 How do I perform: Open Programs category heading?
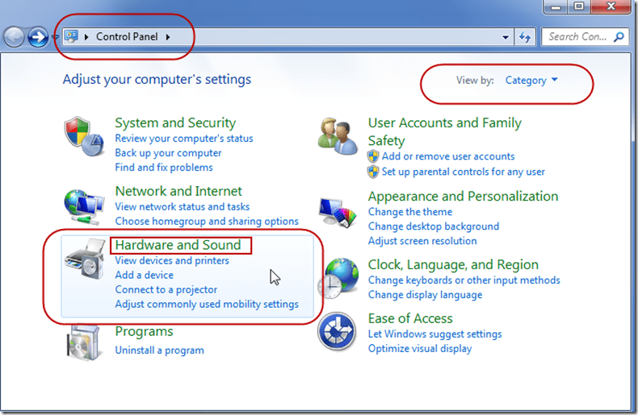tap(144, 332)
